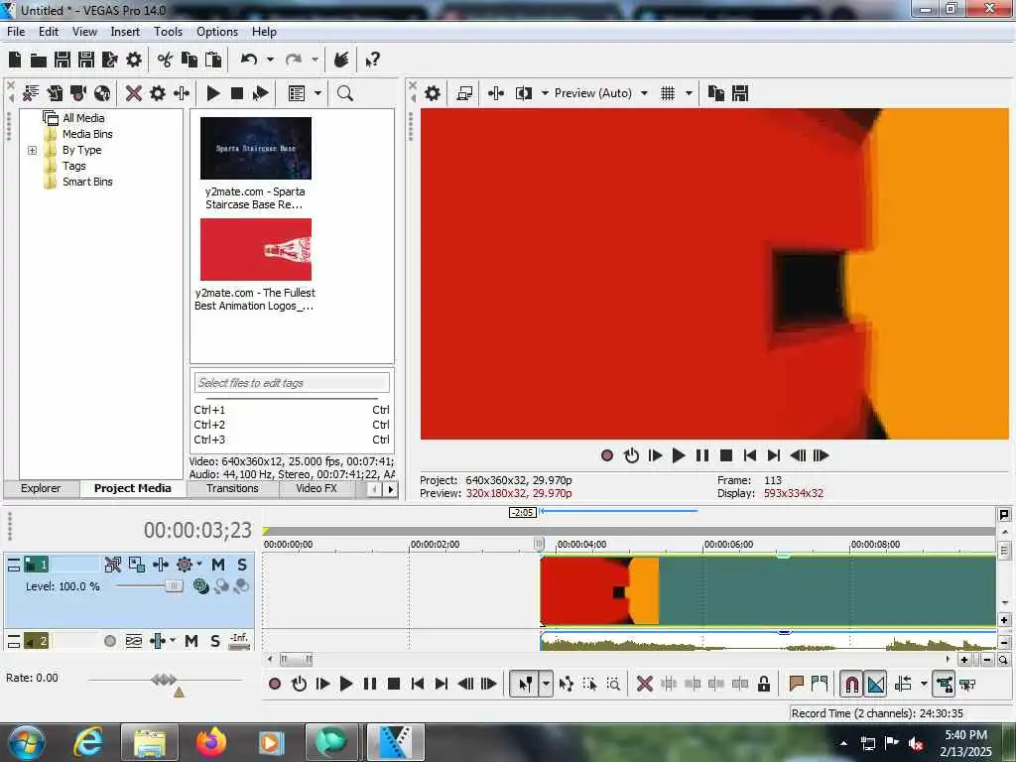Screen dimensions: 1016x762
Task: Copy selection with the Copy icon
Action: click(190, 61)
